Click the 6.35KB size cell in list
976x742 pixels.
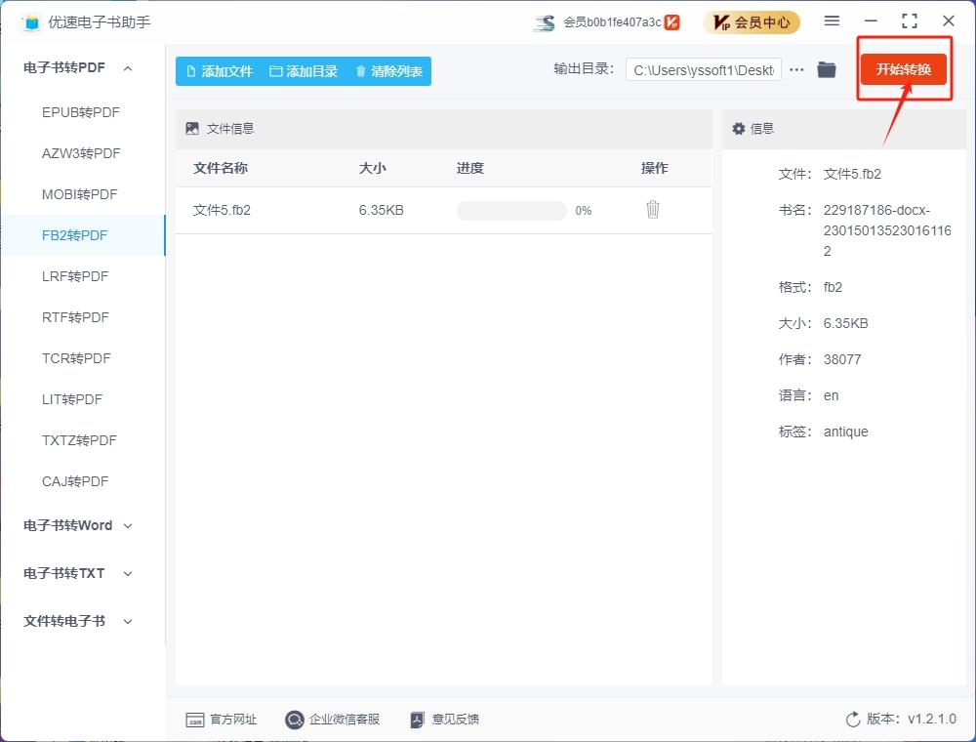point(381,211)
